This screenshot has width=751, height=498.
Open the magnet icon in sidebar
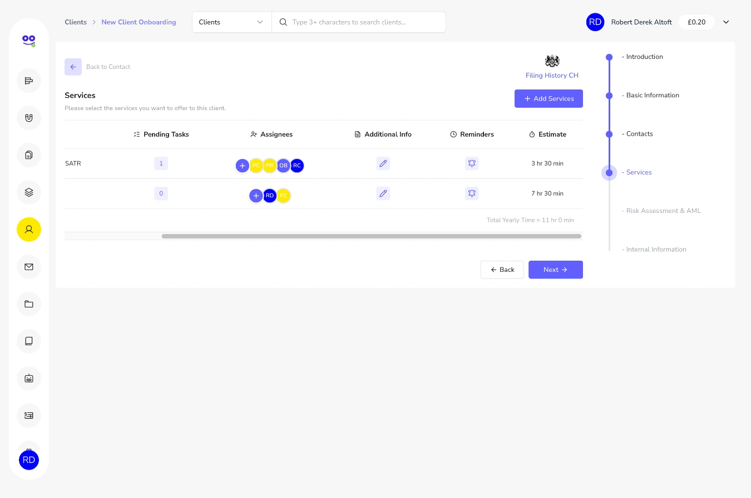tap(29, 118)
